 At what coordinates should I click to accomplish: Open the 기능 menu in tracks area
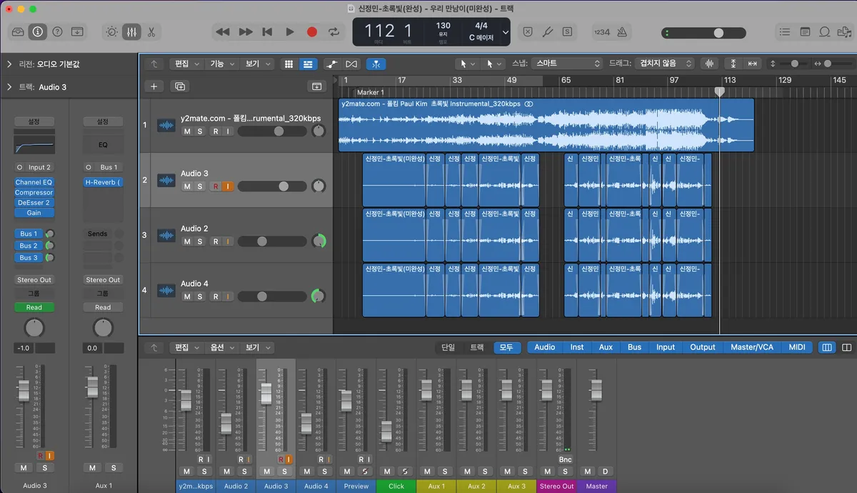[221, 64]
